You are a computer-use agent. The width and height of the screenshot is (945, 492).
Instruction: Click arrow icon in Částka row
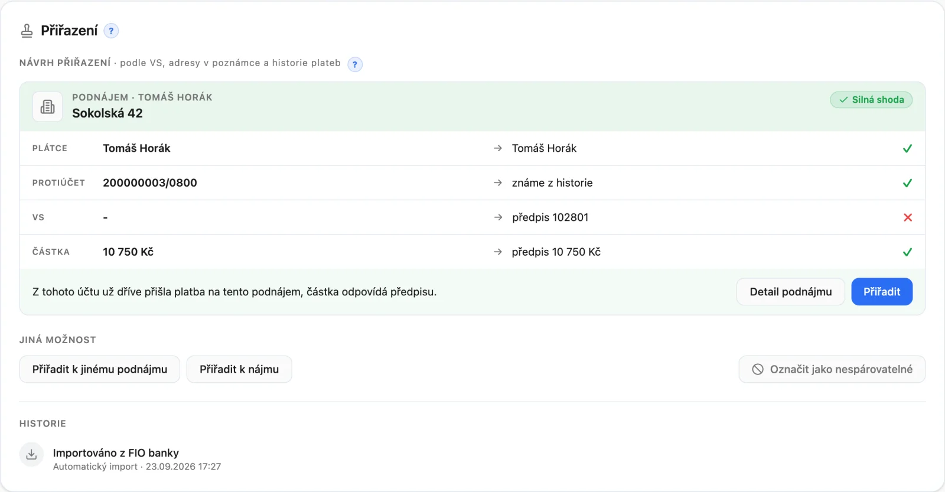(498, 252)
